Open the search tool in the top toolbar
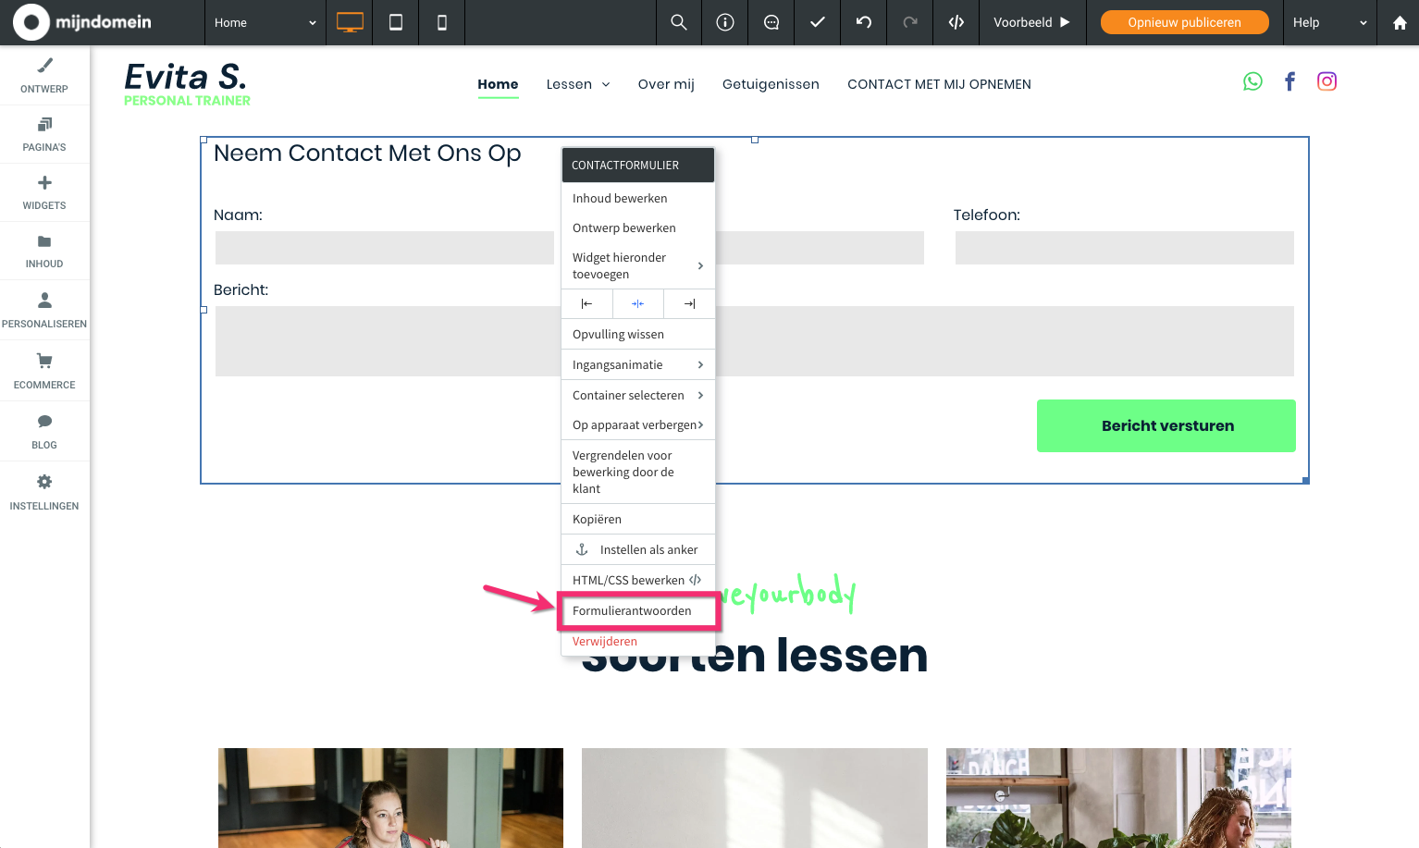 coord(678,22)
